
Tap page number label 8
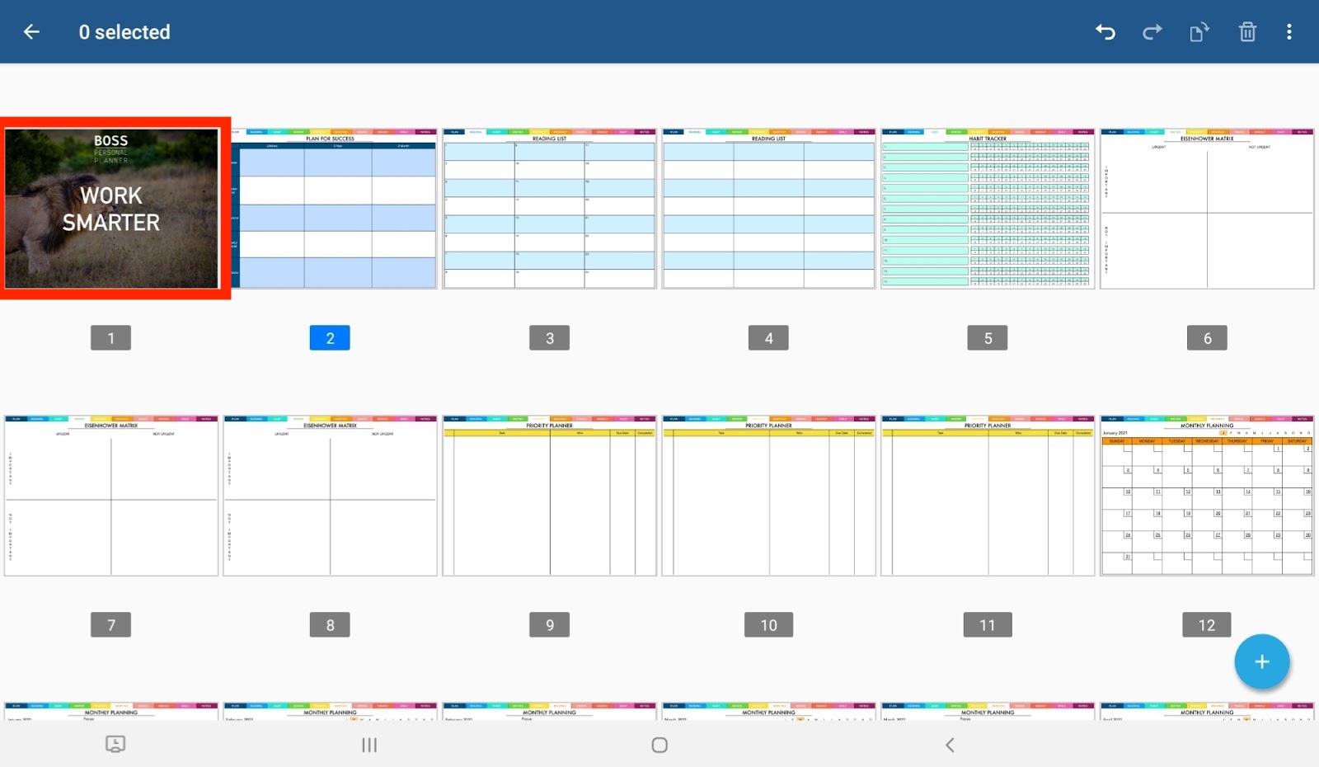330,625
